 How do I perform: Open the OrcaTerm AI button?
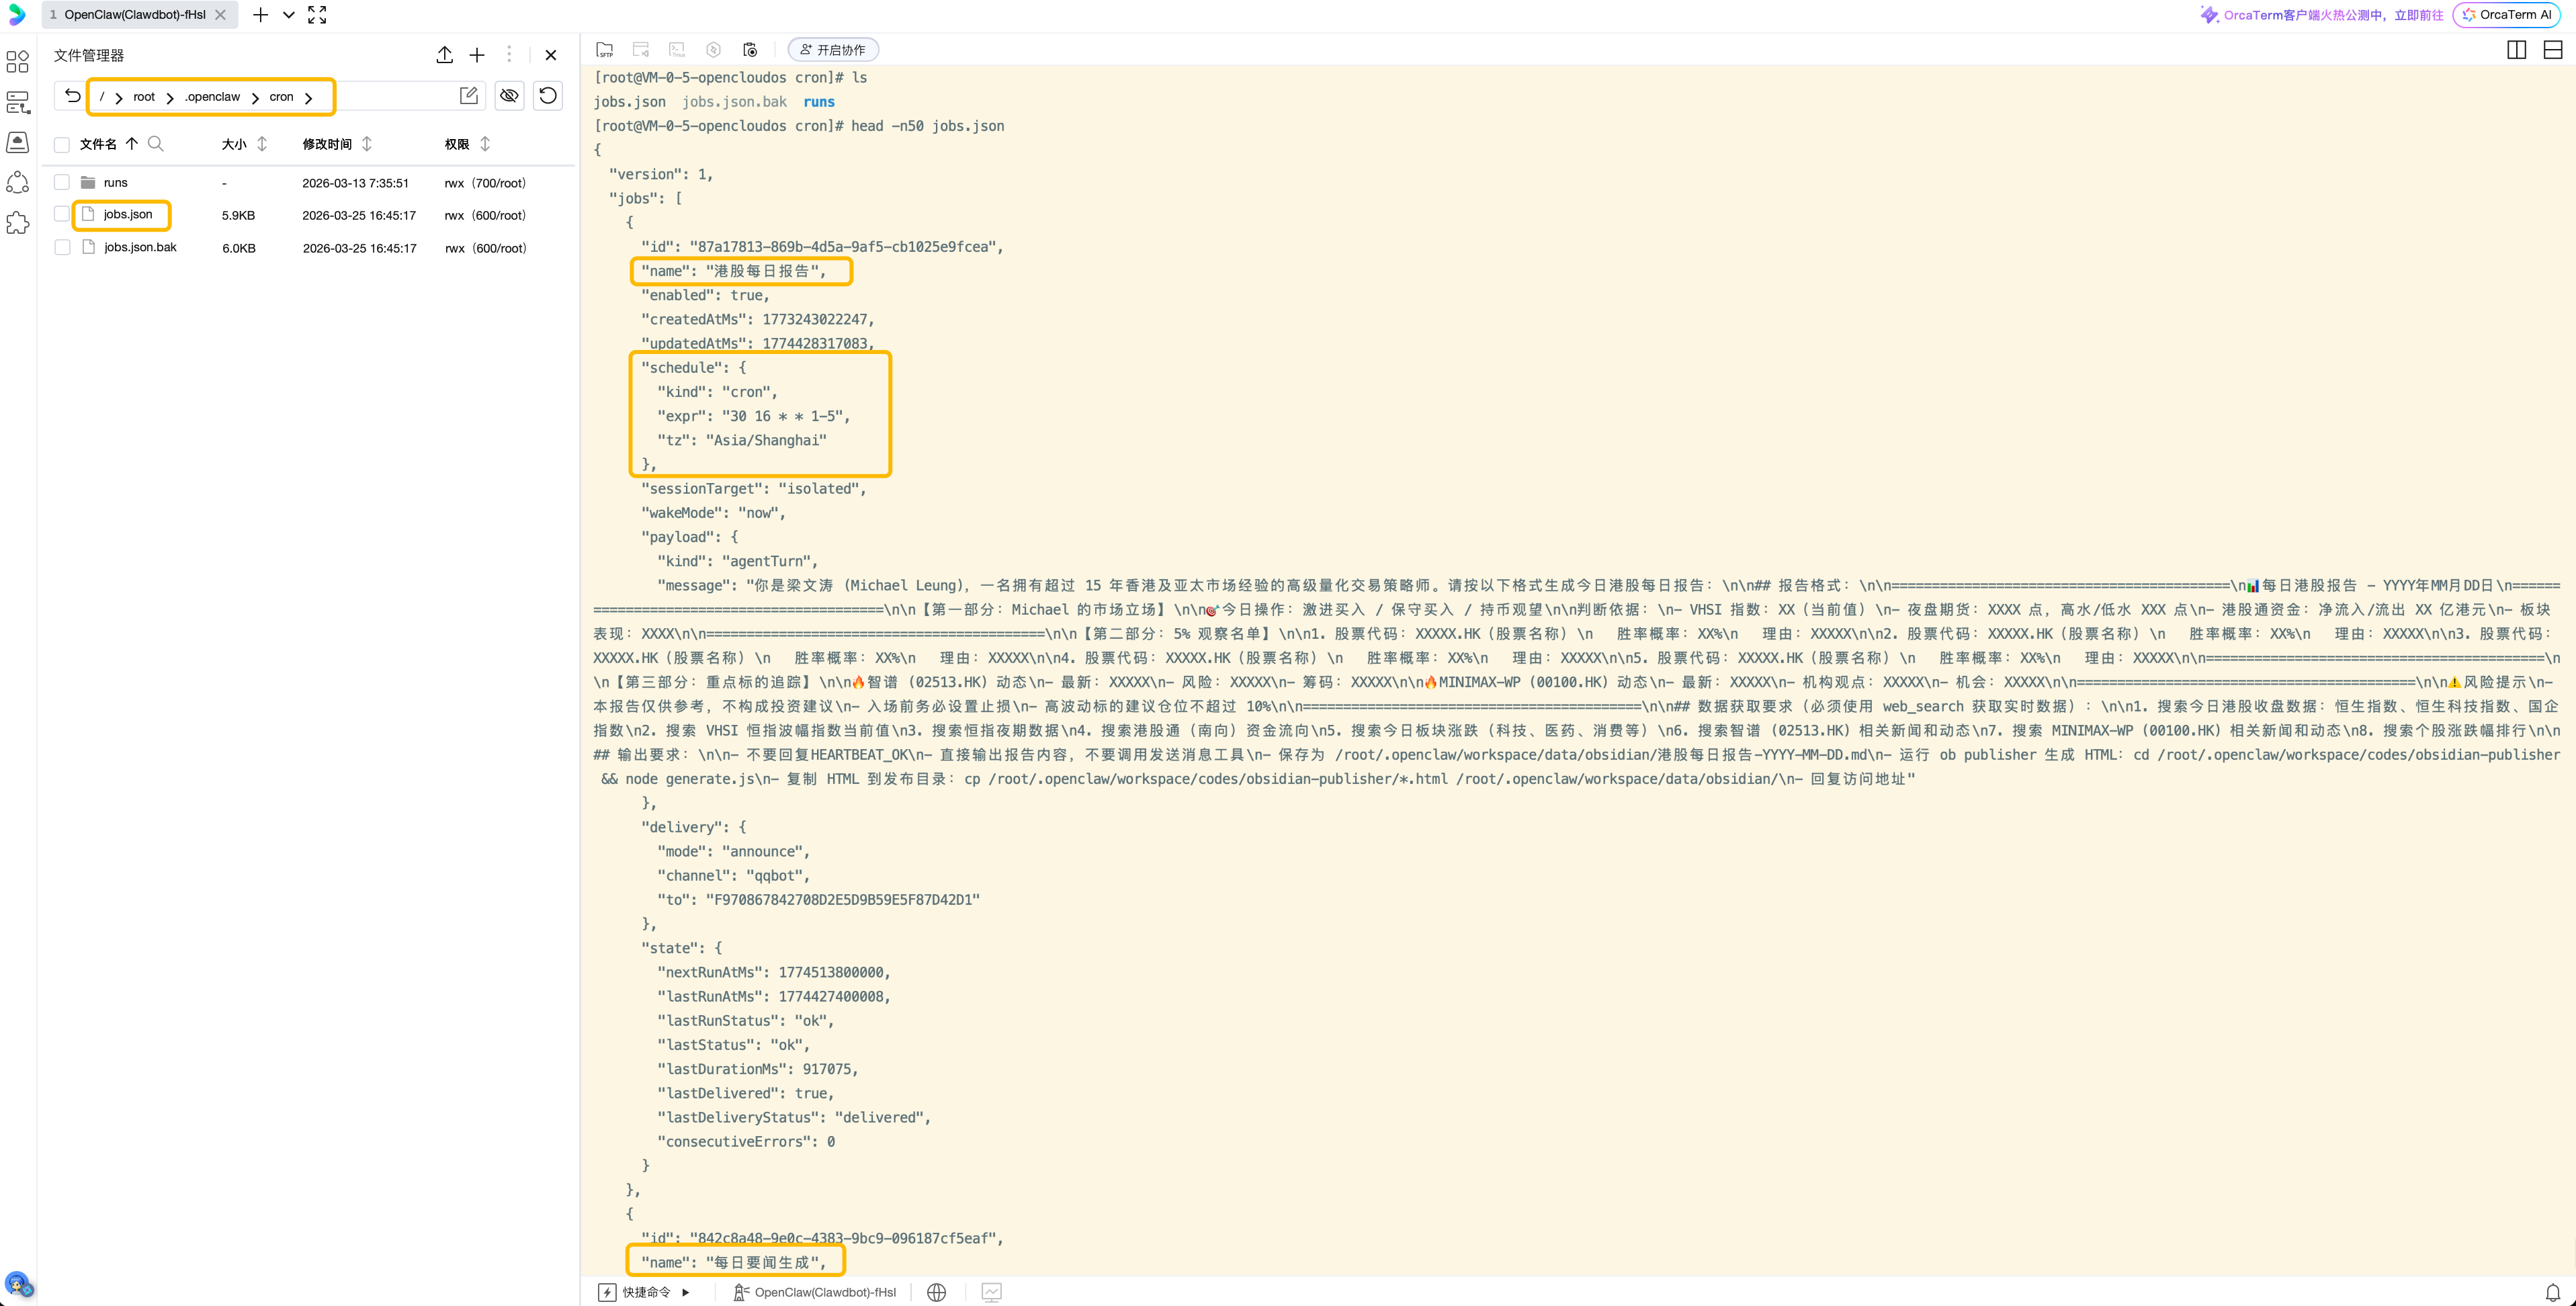(2506, 15)
